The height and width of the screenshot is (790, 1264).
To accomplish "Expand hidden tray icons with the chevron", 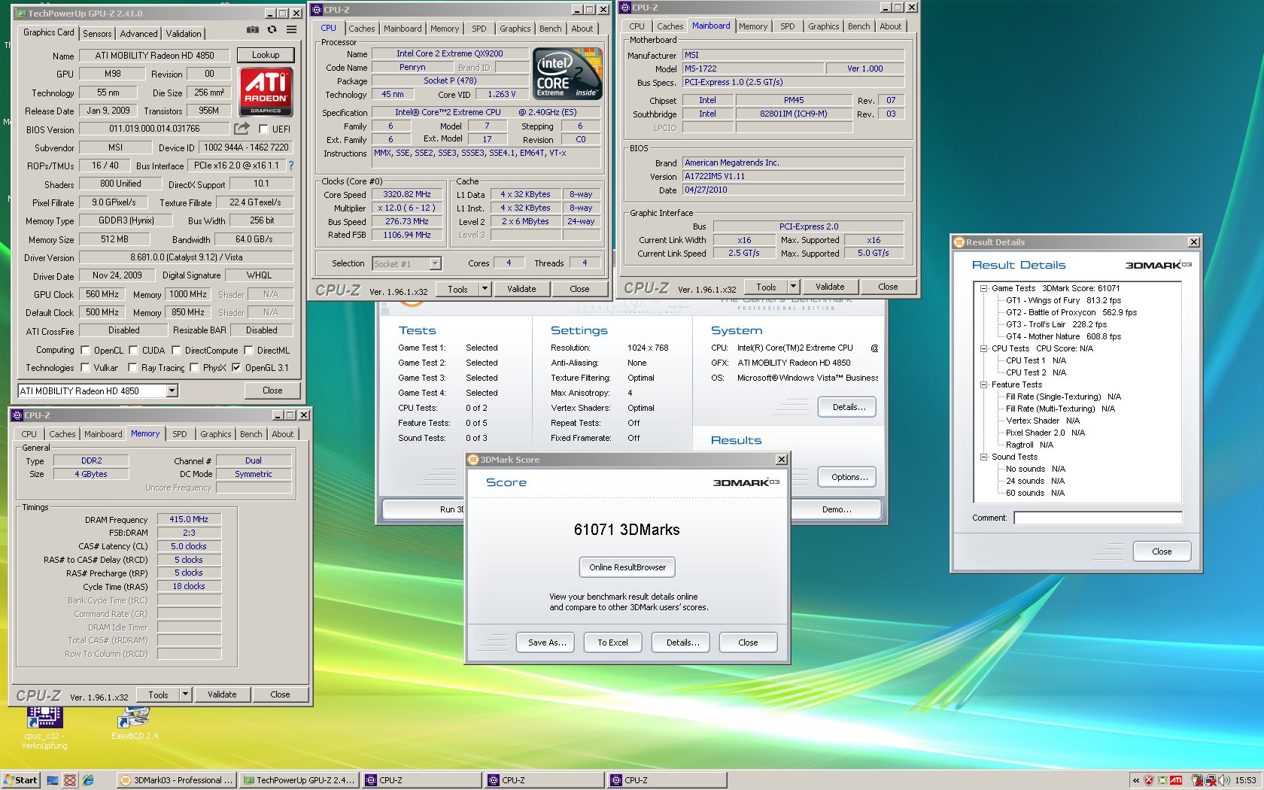I will point(1136,780).
